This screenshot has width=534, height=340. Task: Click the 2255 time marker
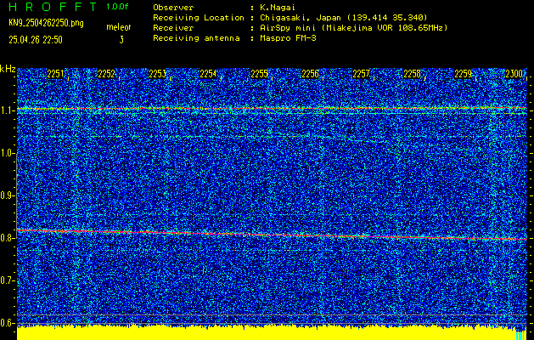pyautogui.click(x=259, y=74)
